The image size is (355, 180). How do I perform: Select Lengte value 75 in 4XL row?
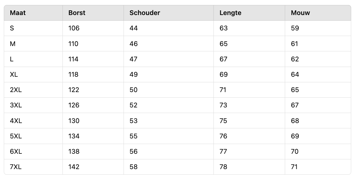coord(223,121)
